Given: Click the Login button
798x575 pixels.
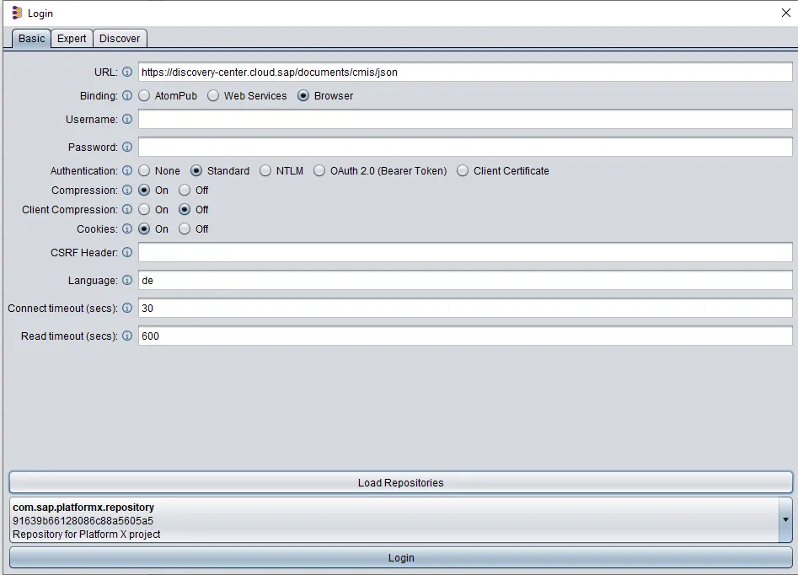Looking at the screenshot, I should coord(400,558).
